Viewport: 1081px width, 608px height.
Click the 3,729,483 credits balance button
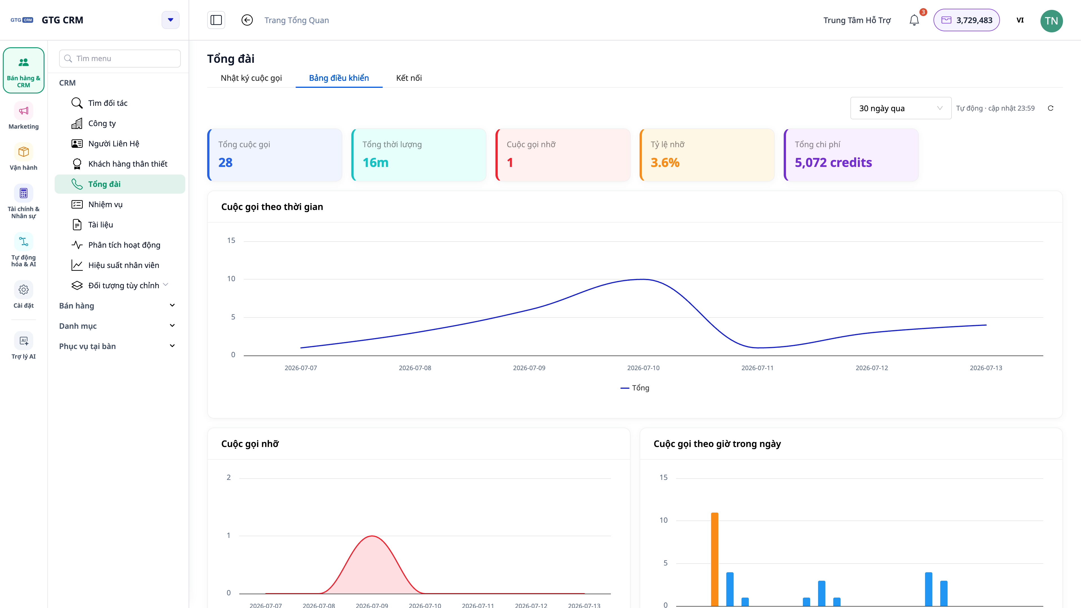(x=966, y=20)
